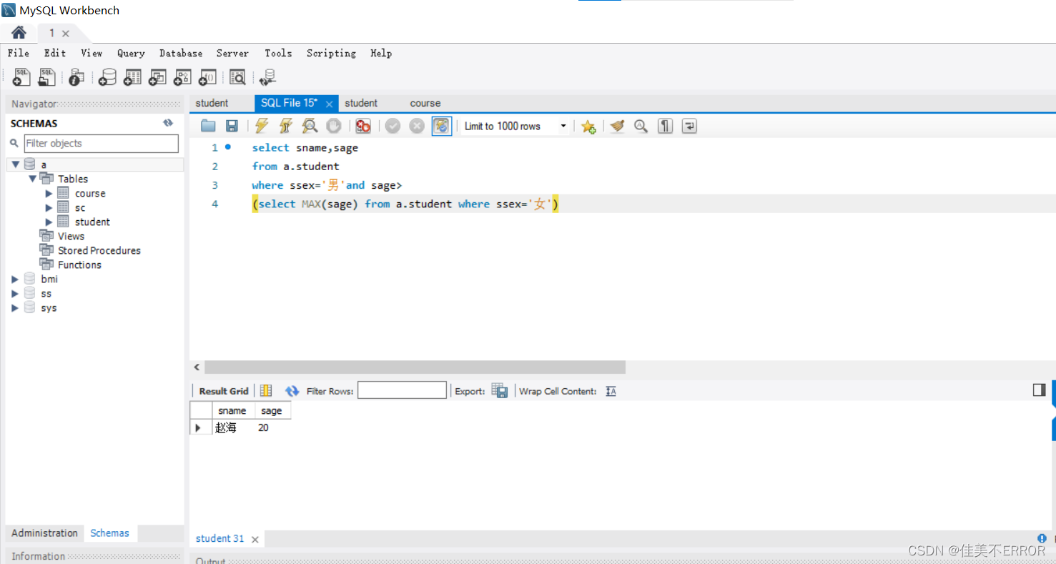Image resolution: width=1056 pixels, height=564 pixels.
Task: Focus the Filter Rows input field
Action: tap(402, 390)
